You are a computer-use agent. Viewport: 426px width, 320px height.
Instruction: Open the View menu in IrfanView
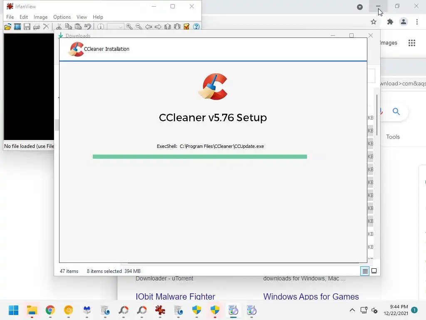pyautogui.click(x=82, y=17)
